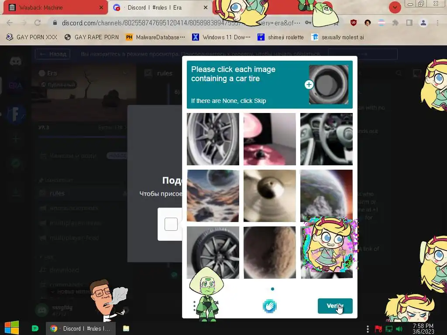Click the padlock site info icon
This screenshot has width=447, height=335.
pyautogui.click(x=55, y=23)
